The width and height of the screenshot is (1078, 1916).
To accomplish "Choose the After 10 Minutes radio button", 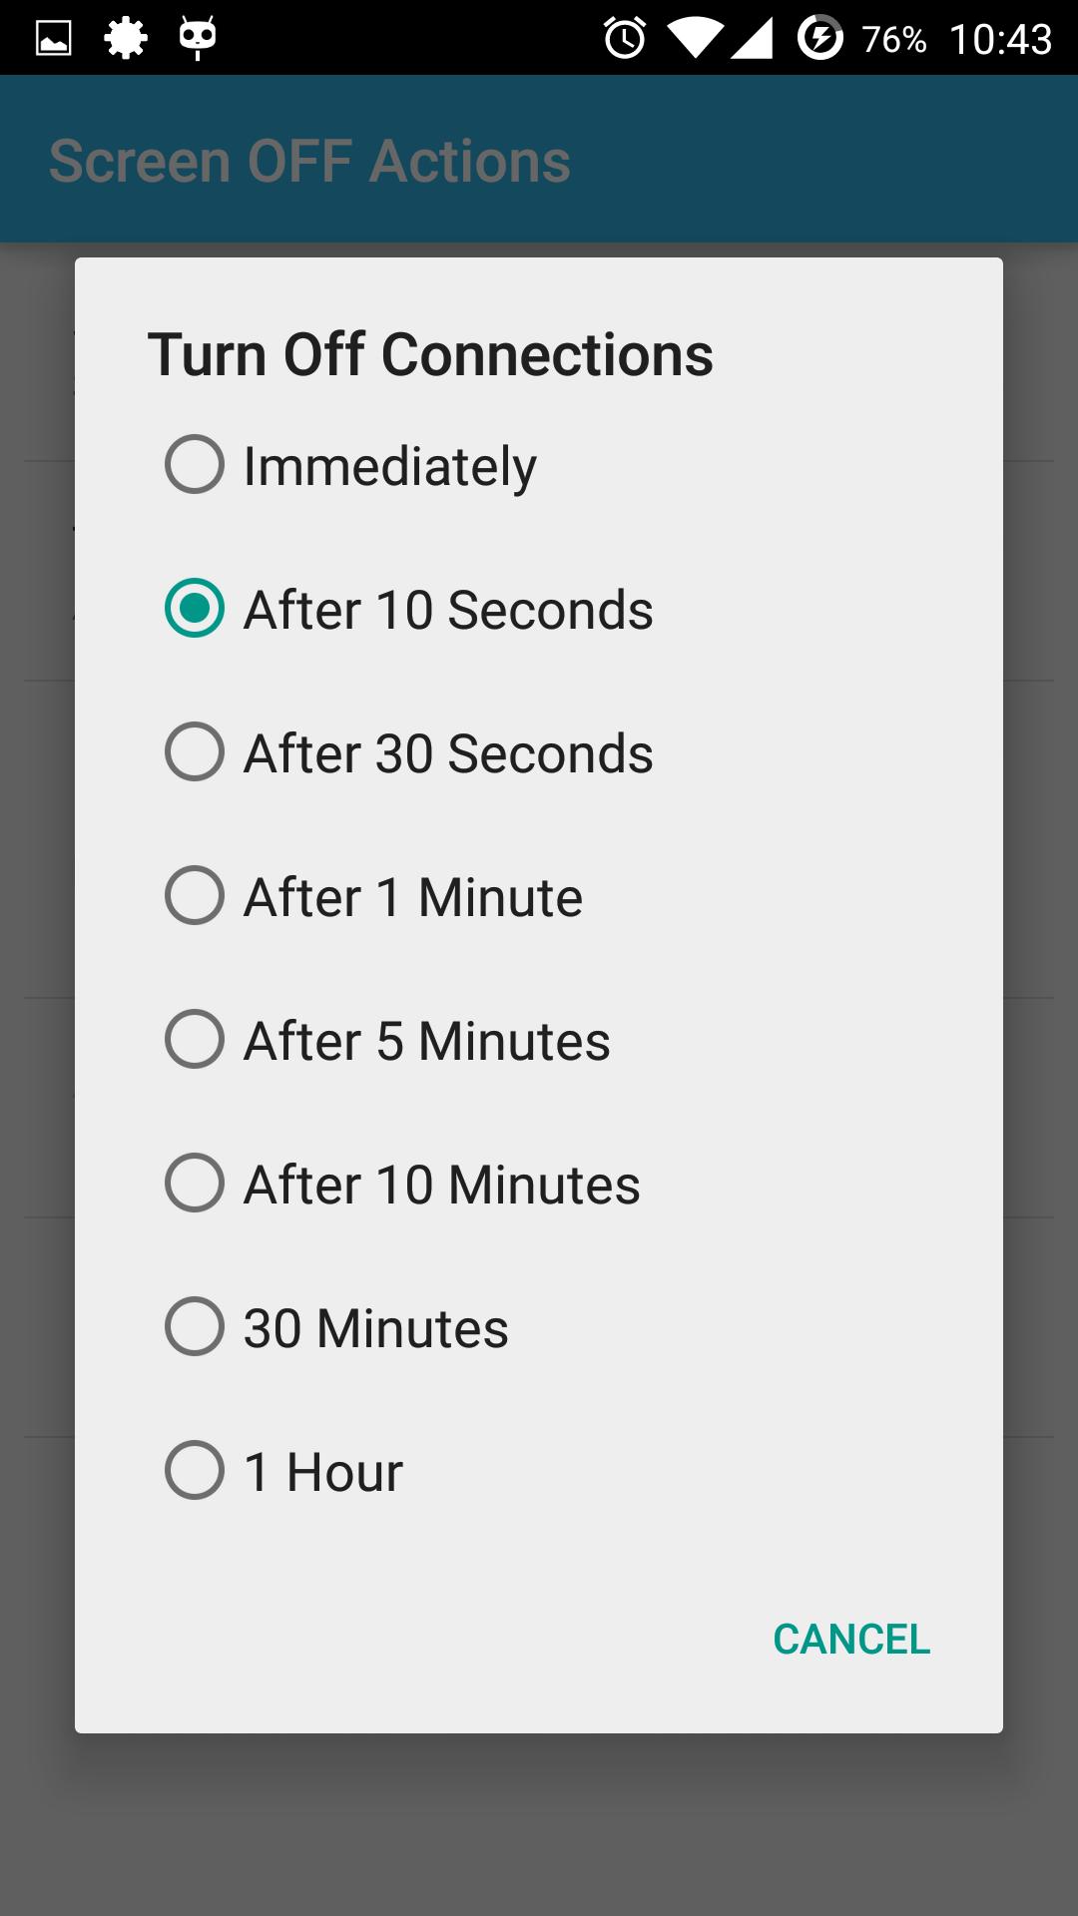I will click(x=195, y=1184).
